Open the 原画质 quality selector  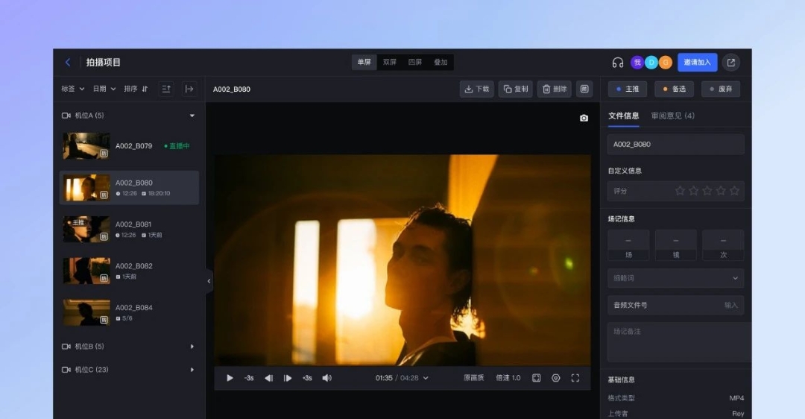point(474,378)
